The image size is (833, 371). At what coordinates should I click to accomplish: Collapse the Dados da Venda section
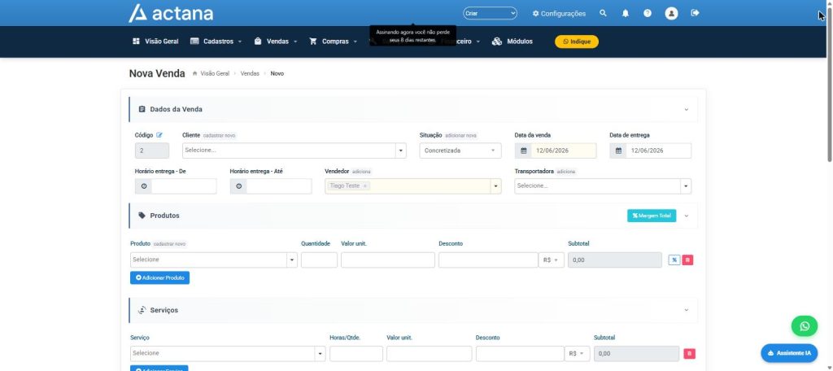[686, 110]
